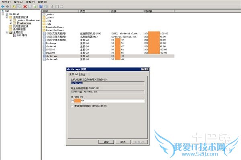Click the last round toolbar icon
Screen dimensions: 241x160
pos(61,6)
